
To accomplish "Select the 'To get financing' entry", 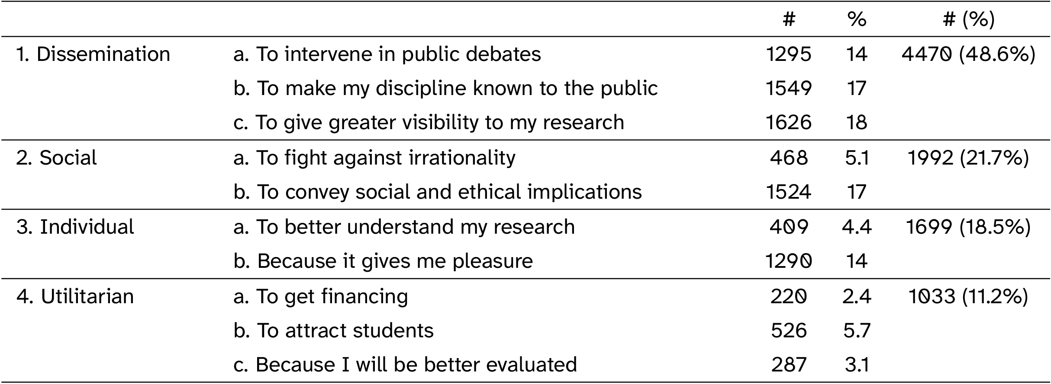I will coord(320,297).
